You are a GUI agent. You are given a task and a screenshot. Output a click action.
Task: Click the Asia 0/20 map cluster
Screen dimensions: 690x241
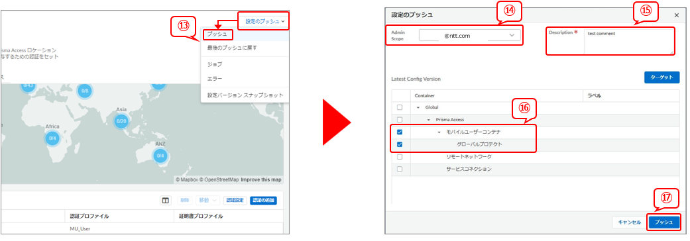point(121,121)
